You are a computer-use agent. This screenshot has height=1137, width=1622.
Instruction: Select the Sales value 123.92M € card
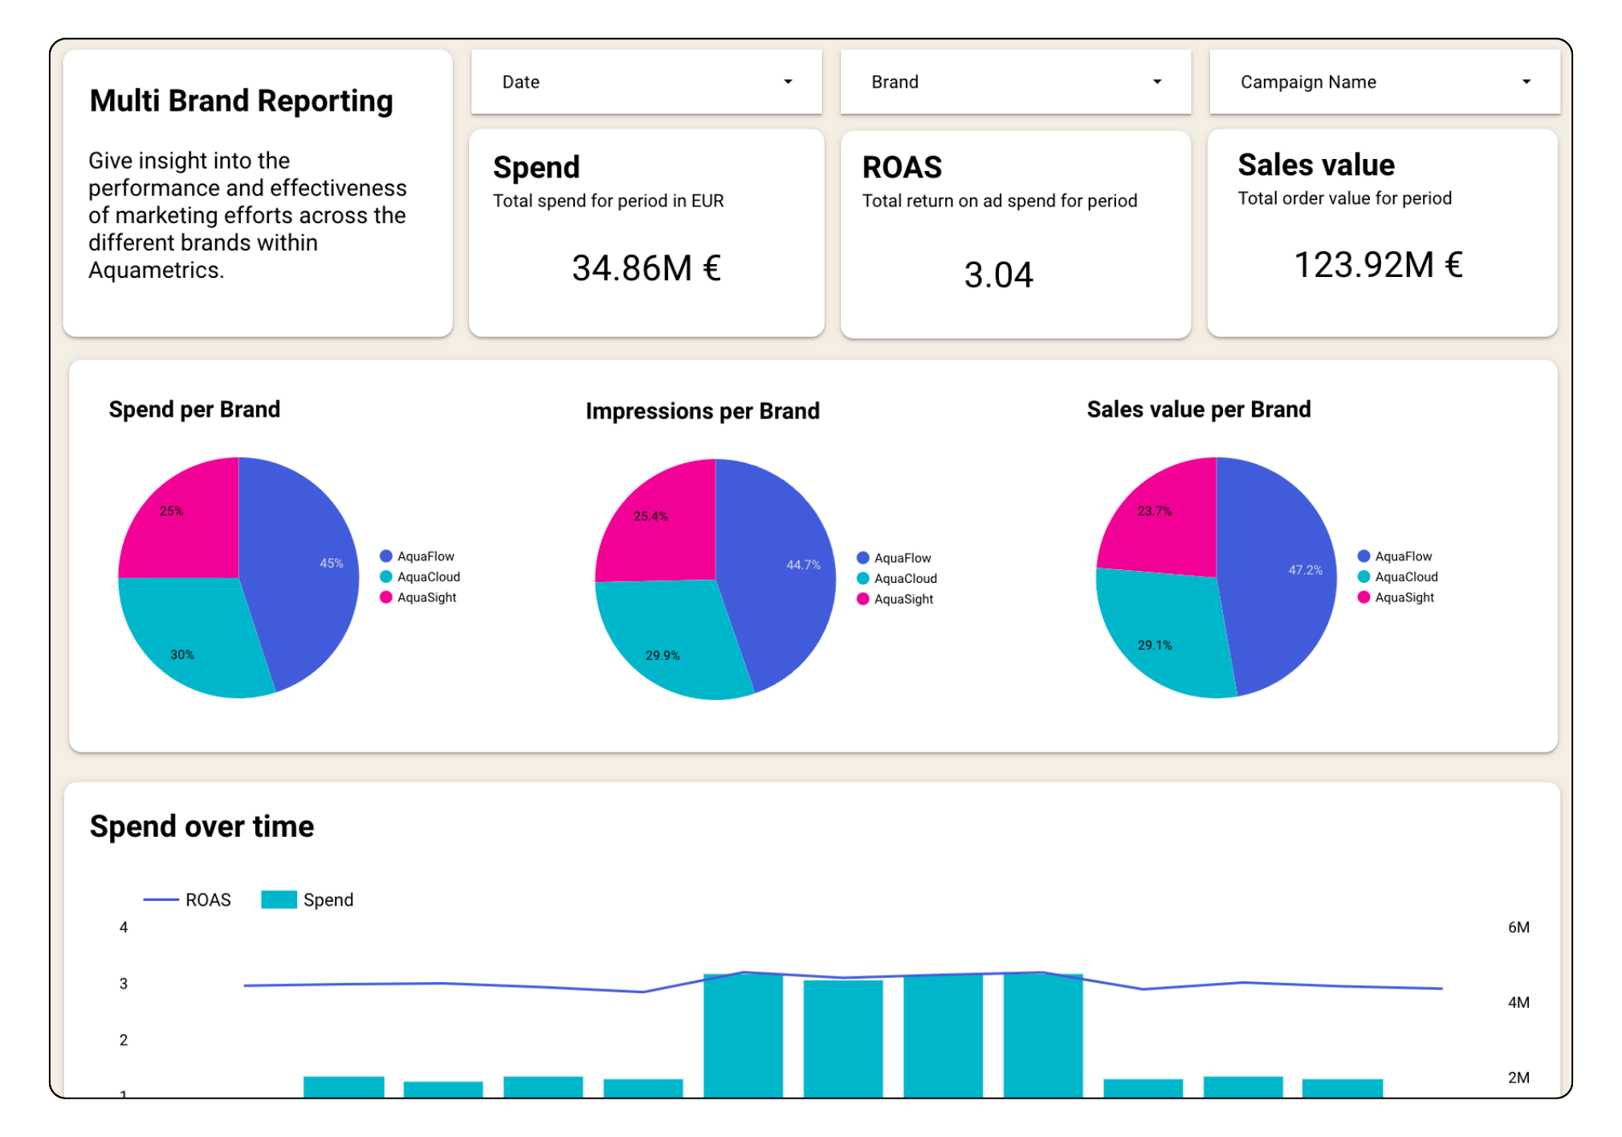coord(1378,265)
